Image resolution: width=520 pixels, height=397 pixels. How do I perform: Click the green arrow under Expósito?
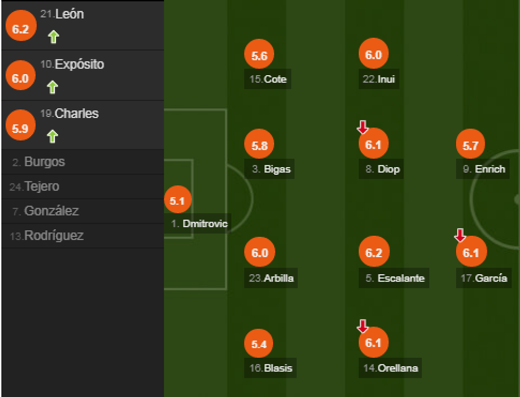[52, 87]
